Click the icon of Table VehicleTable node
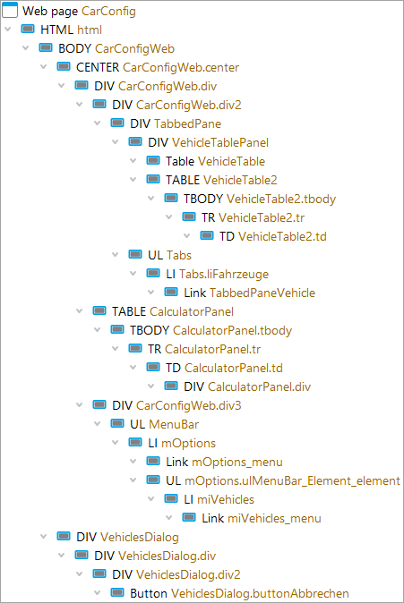This screenshot has height=603, width=404. tap(153, 160)
